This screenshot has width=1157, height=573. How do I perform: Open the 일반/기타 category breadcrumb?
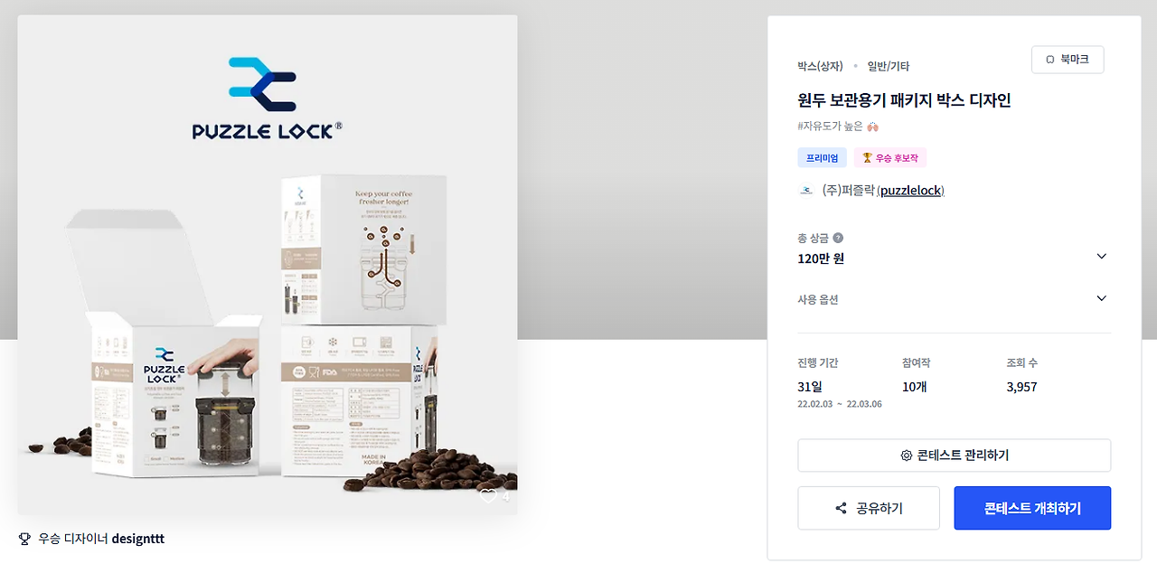(889, 67)
